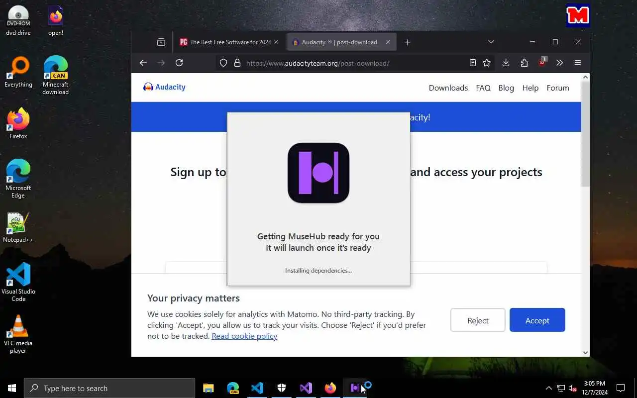Click 'Getting MuseHub ready for you' text
Image resolution: width=637 pixels, height=398 pixels.
(318, 236)
